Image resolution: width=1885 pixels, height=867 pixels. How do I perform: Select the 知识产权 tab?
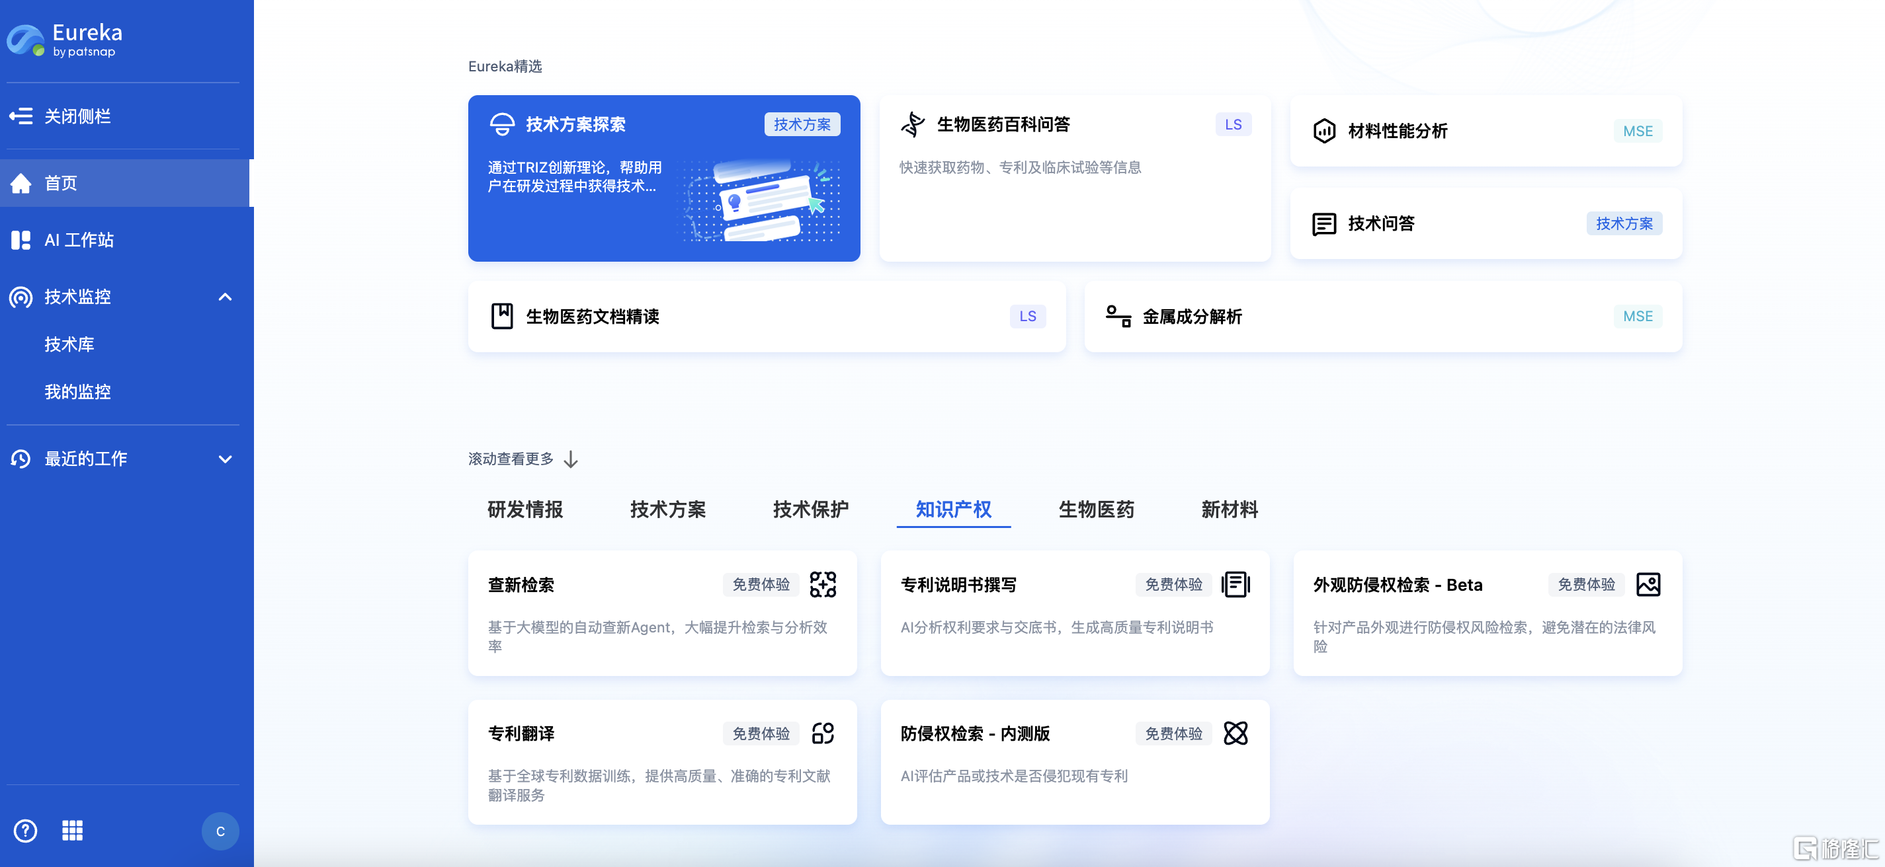(x=954, y=509)
